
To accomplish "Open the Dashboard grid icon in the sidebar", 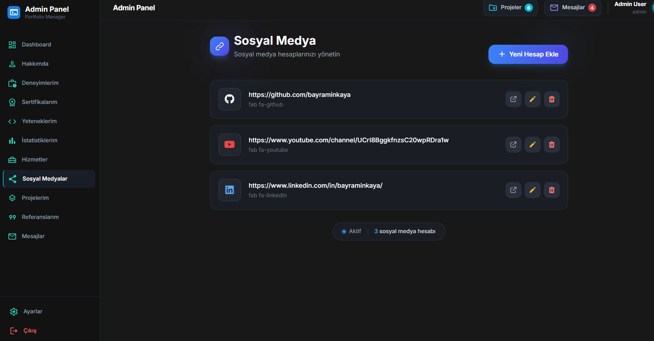I will click(x=12, y=45).
